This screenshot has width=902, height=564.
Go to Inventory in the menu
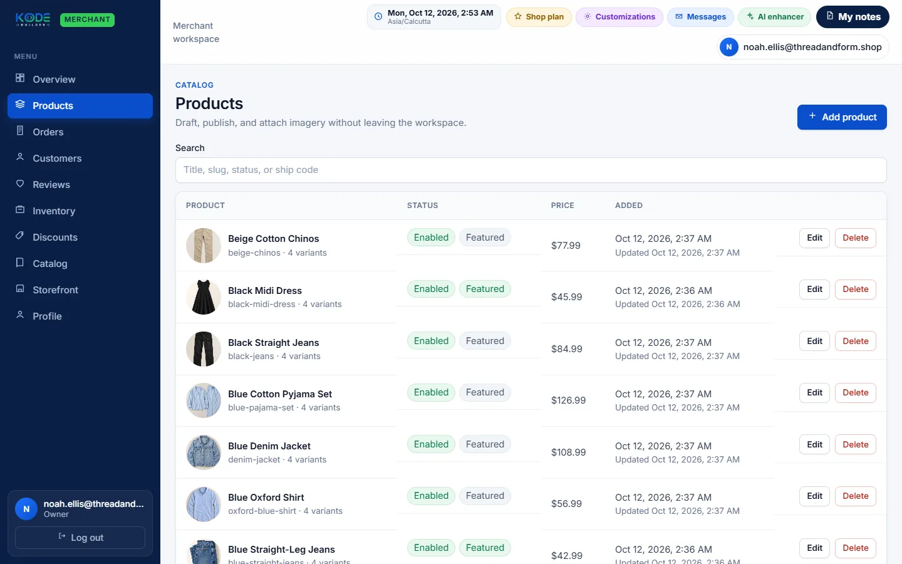pos(80,211)
